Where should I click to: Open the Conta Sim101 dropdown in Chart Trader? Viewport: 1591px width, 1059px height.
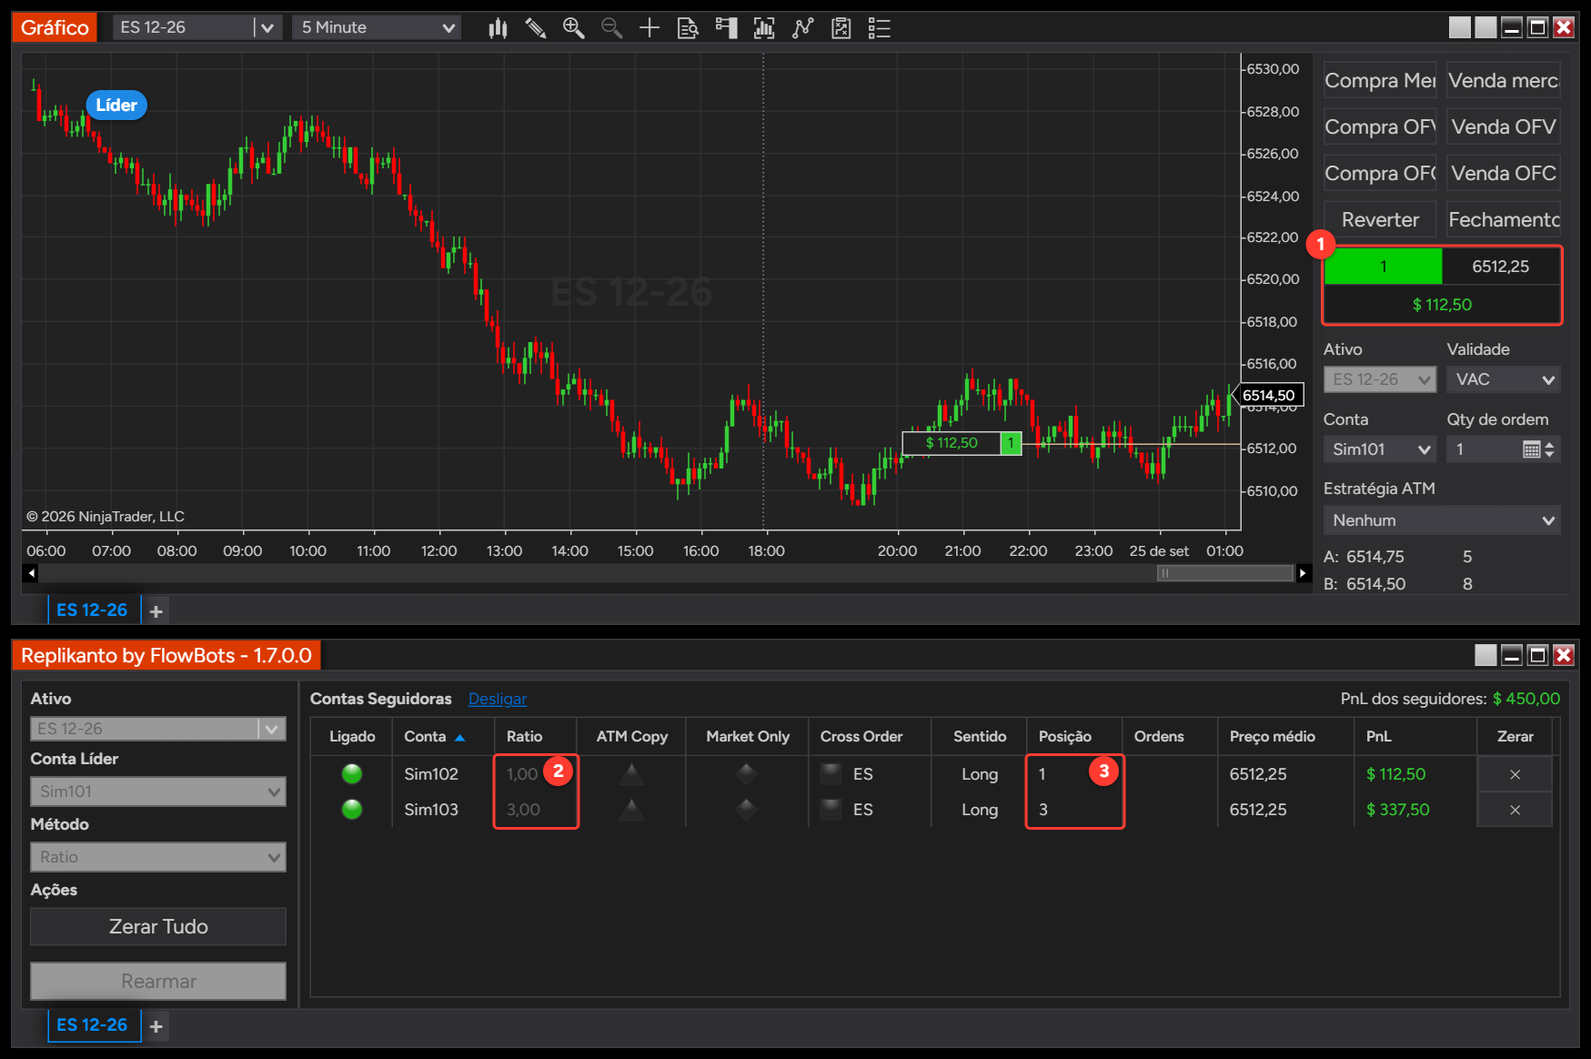point(1379,449)
